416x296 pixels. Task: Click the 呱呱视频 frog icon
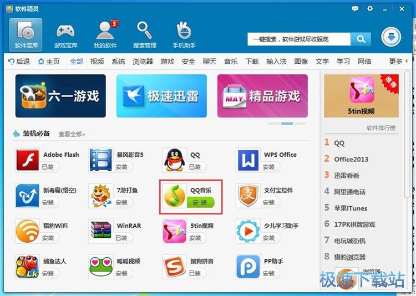pyautogui.click(x=101, y=267)
